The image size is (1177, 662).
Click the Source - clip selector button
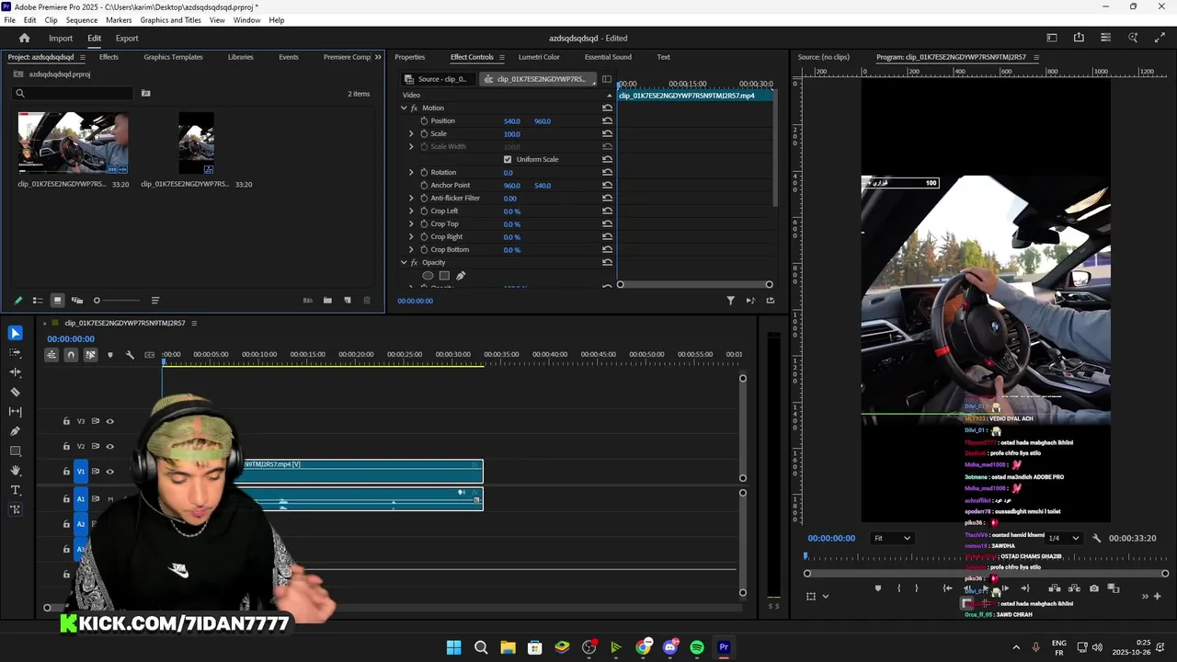point(440,79)
